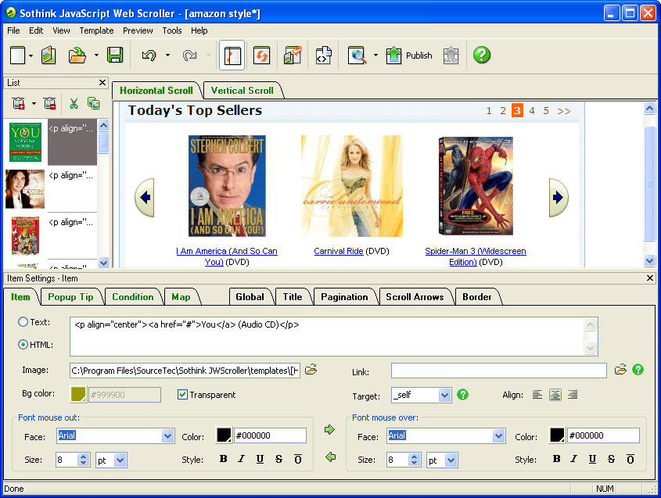The height and width of the screenshot is (498, 661).
Task: Click the Open folder toolbar icon
Action: [77, 56]
